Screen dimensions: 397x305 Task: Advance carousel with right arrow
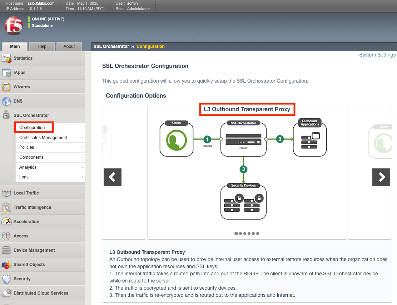pyautogui.click(x=381, y=177)
